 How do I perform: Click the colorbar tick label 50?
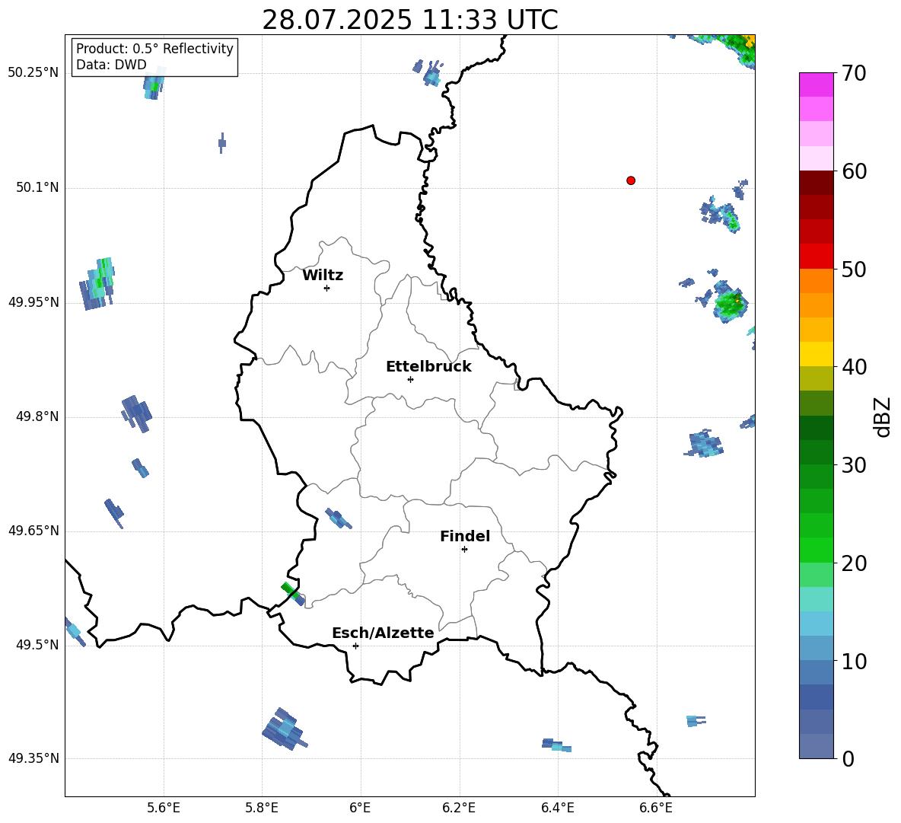pos(854,269)
